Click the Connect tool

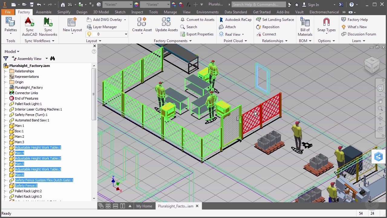[x=266, y=34]
